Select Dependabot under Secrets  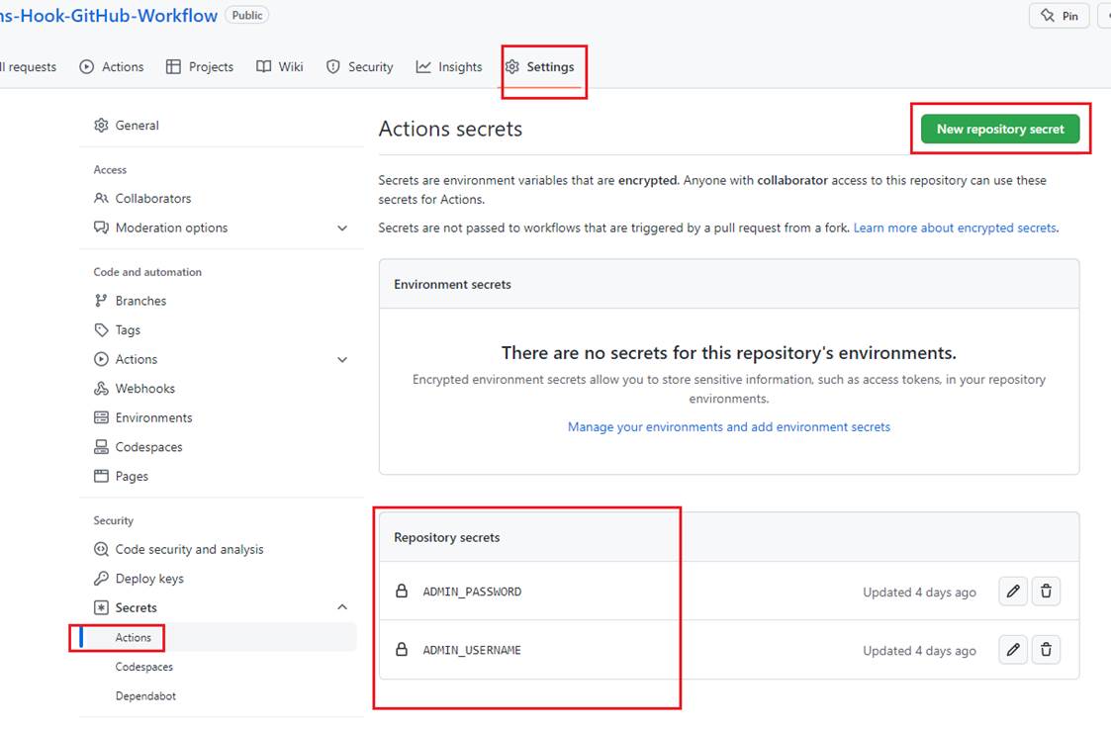[145, 696]
